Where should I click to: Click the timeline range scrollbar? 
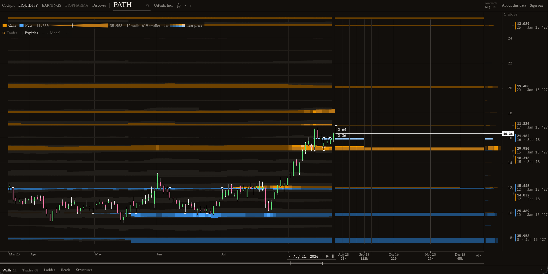[x=161, y=263]
